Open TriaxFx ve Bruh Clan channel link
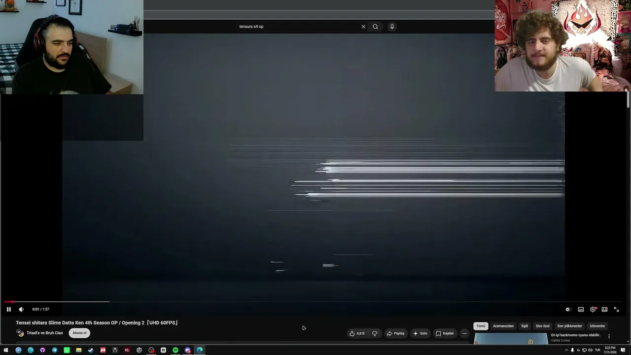The height and width of the screenshot is (355, 631). point(45,333)
